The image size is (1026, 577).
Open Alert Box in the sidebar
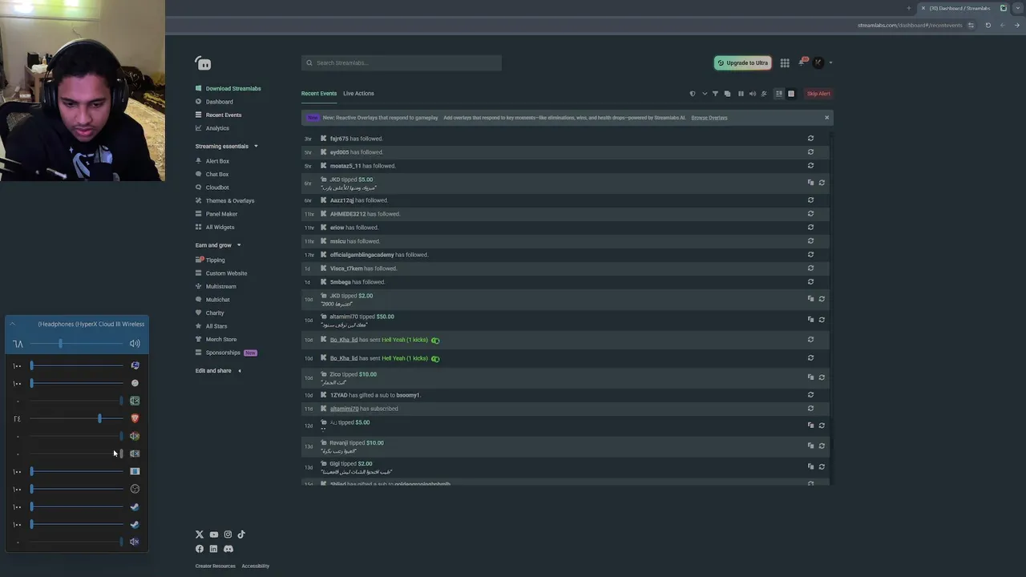coord(217,161)
